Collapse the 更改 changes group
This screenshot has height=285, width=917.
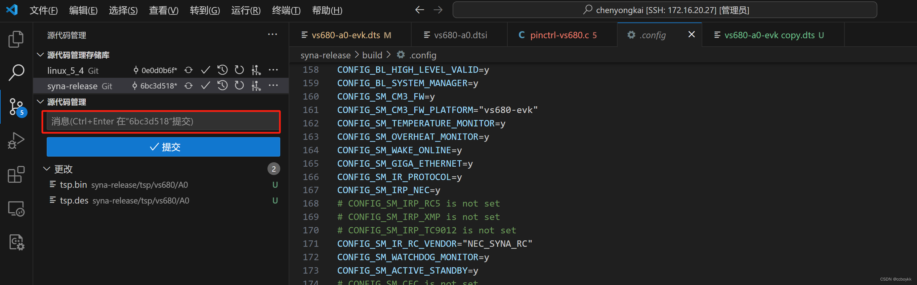pos(47,169)
